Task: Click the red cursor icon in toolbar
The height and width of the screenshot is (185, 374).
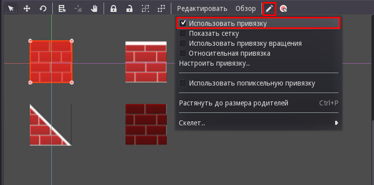Action: point(283,9)
